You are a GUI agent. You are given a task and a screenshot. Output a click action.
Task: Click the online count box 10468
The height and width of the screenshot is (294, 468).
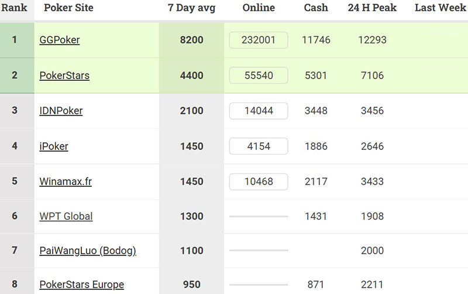tap(259, 182)
